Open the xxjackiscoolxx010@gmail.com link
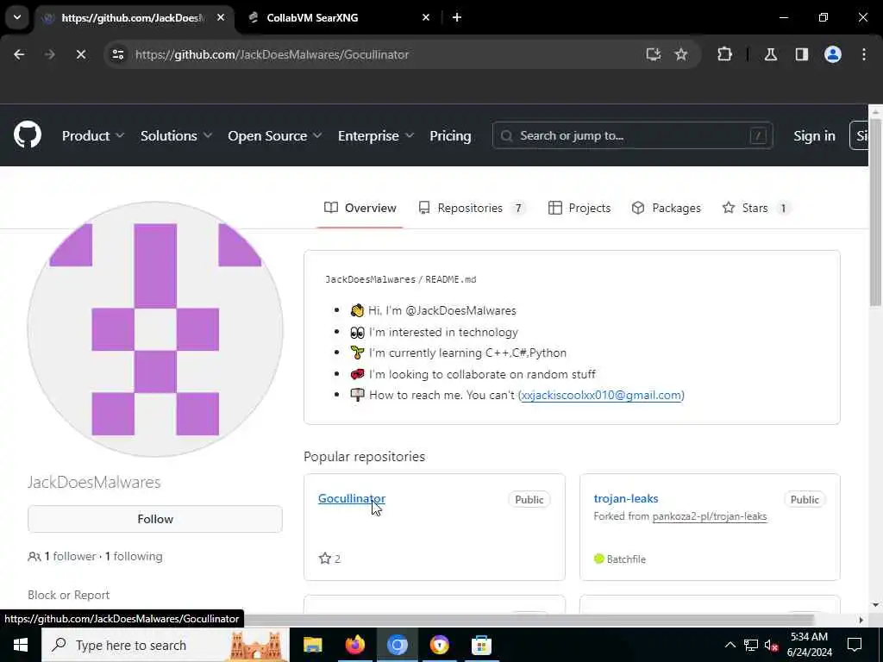Viewport: 883px width, 662px height. [601, 395]
